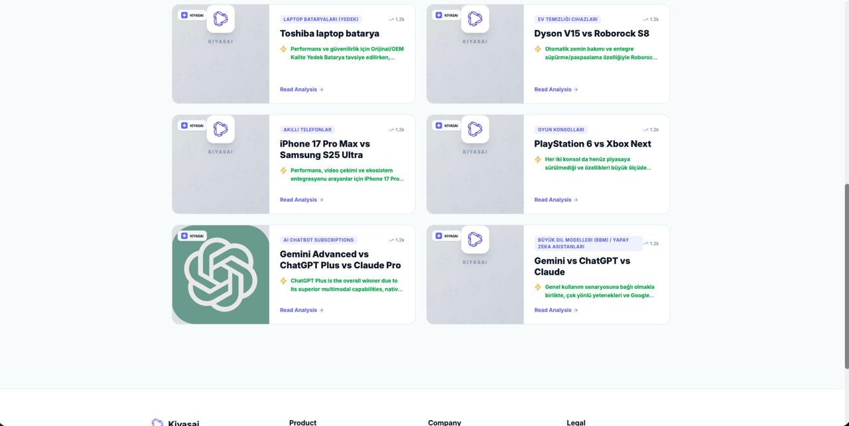Click the lightning icon on Toshiba card summary

coord(284,49)
